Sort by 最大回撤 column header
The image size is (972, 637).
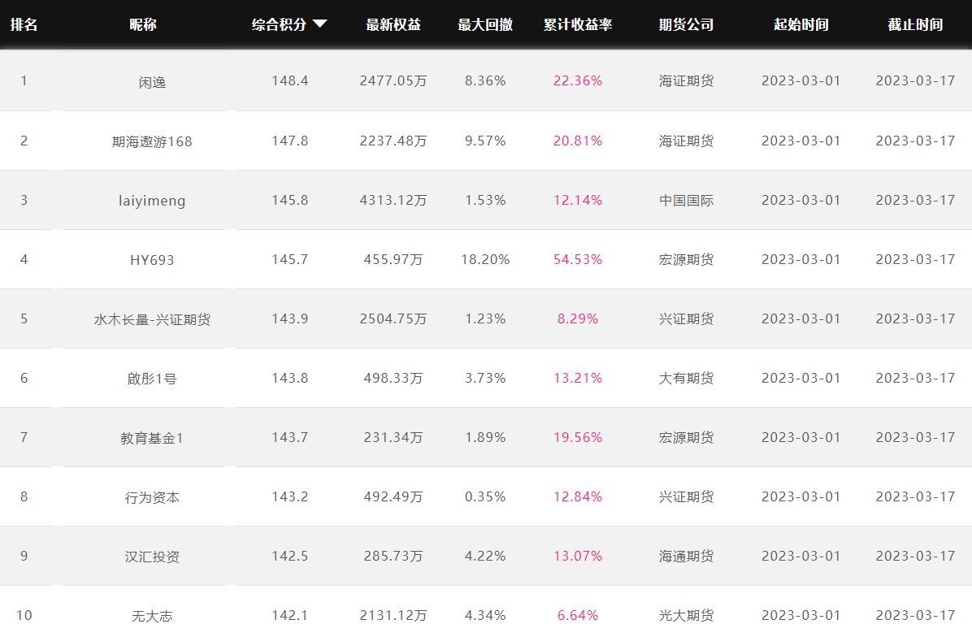(485, 25)
